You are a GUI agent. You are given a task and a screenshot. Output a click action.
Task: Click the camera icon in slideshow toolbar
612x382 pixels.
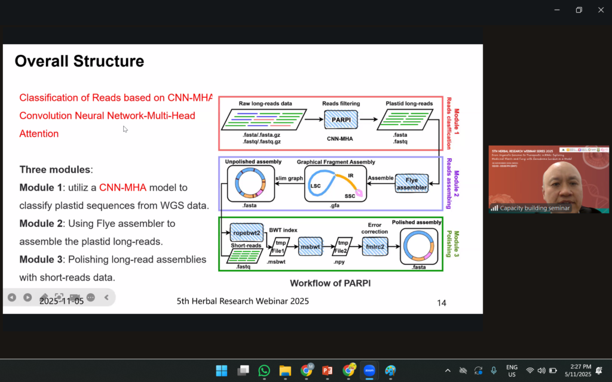(x=75, y=297)
